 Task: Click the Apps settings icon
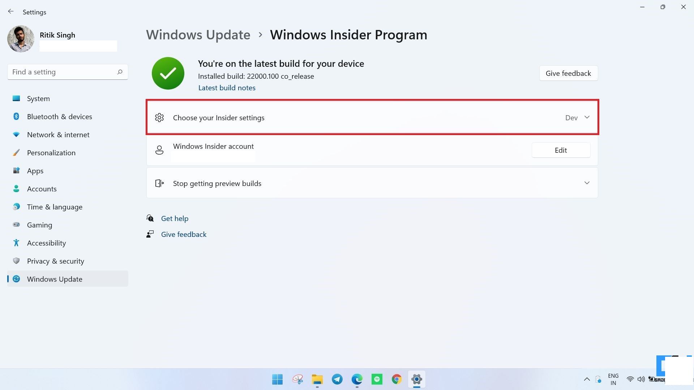coord(17,170)
